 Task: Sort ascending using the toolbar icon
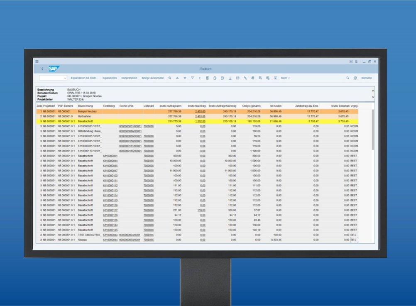[177, 78]
